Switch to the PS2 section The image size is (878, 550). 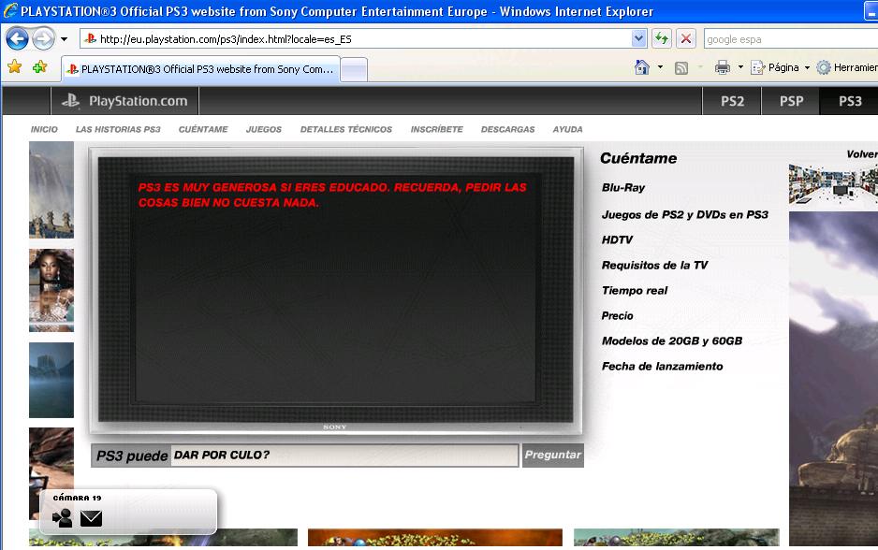(732, 101)
